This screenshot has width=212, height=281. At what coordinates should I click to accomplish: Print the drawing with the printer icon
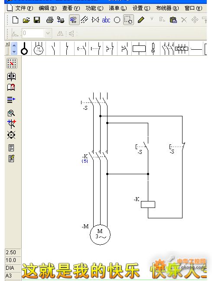(49, 20)
